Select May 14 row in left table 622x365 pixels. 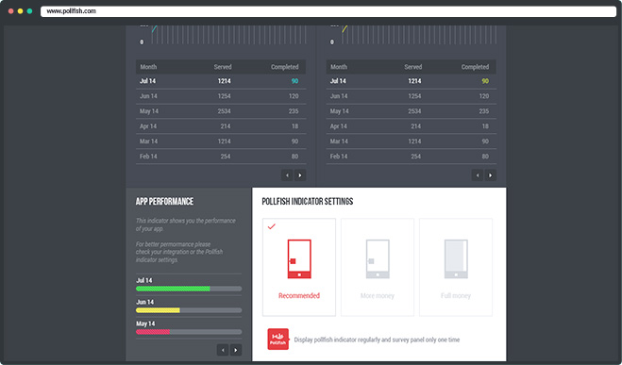coord(221,111)
